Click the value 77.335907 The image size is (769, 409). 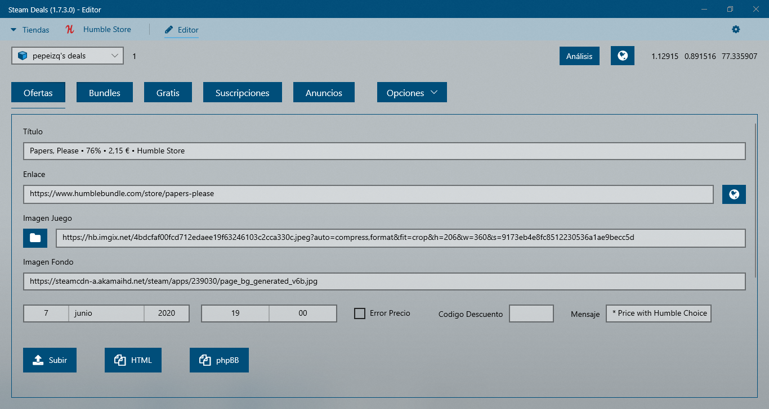740,56
